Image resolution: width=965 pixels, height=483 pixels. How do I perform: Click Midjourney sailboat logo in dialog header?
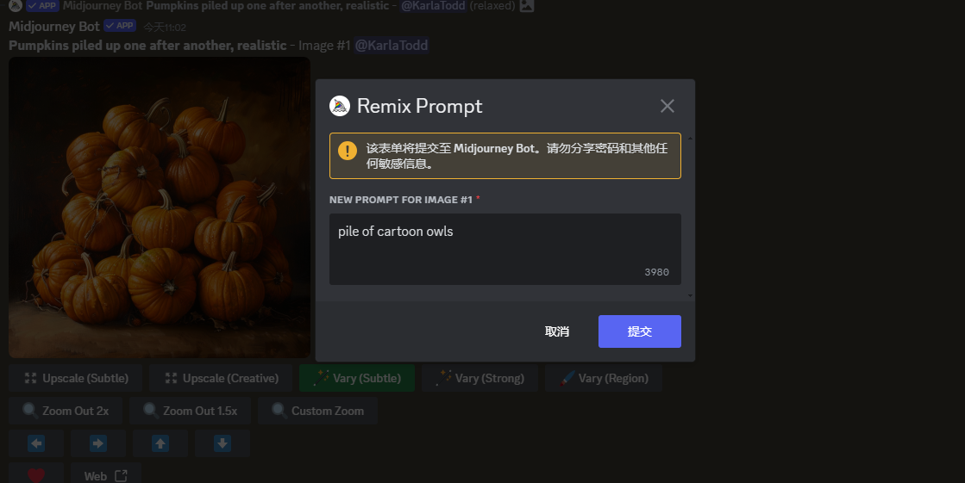point(340,106)
